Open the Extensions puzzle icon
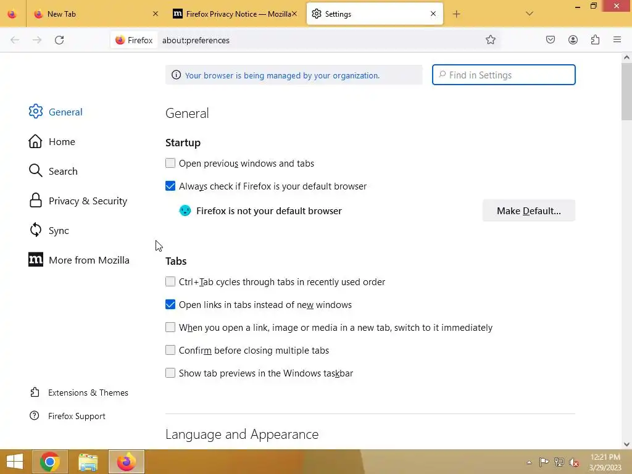This screenshot has height=474, width=632. (596, 39)
